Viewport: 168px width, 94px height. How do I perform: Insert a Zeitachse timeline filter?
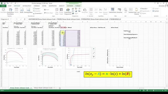pyautogui.click(x=119, y=10)
